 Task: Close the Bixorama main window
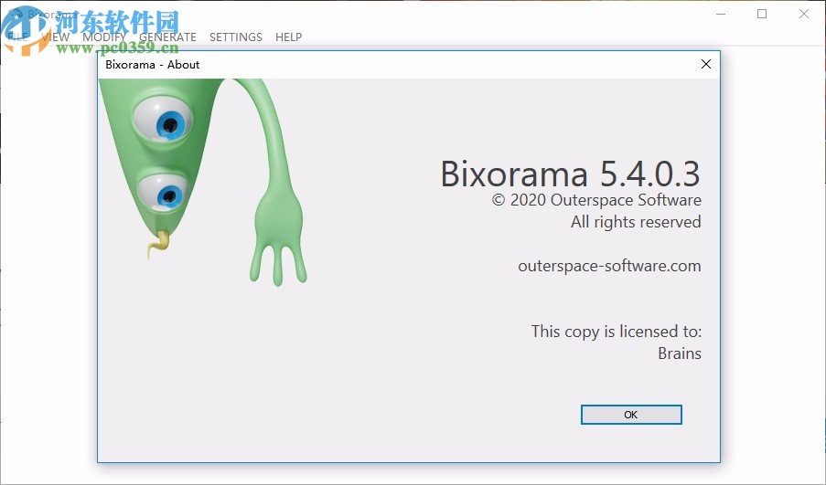[803, 14]
